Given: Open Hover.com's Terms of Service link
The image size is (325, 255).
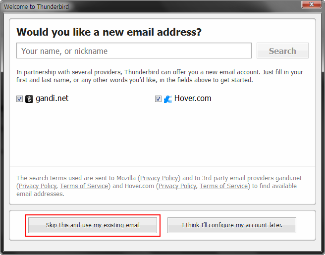Looking at the screenshot, I should tap(223, 186).
